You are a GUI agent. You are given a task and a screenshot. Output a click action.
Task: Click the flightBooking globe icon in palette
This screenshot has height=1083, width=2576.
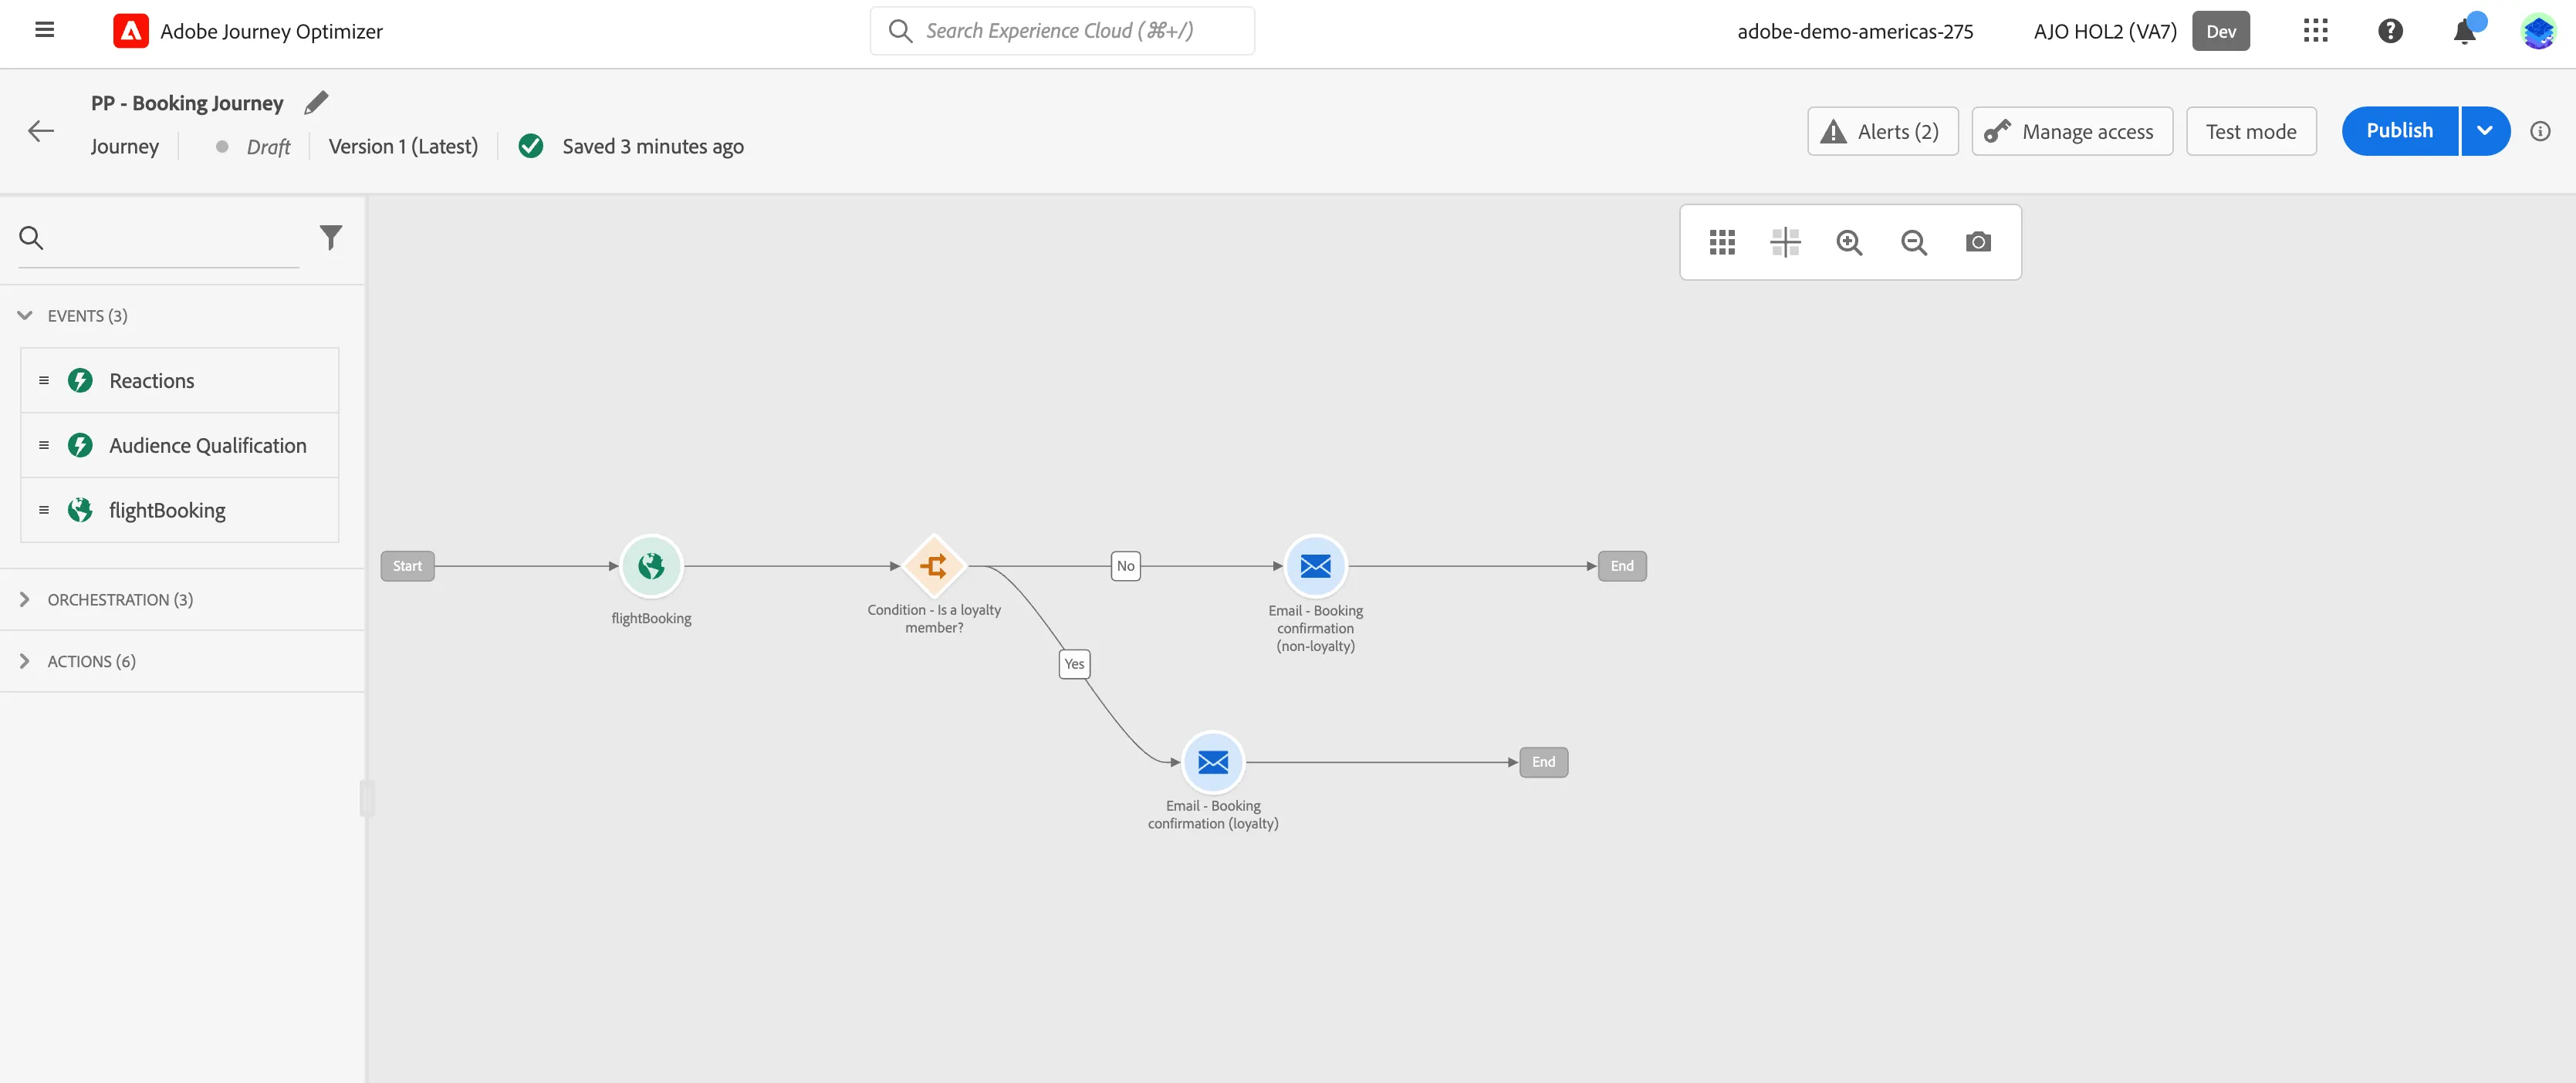click(x=80, y=510)
